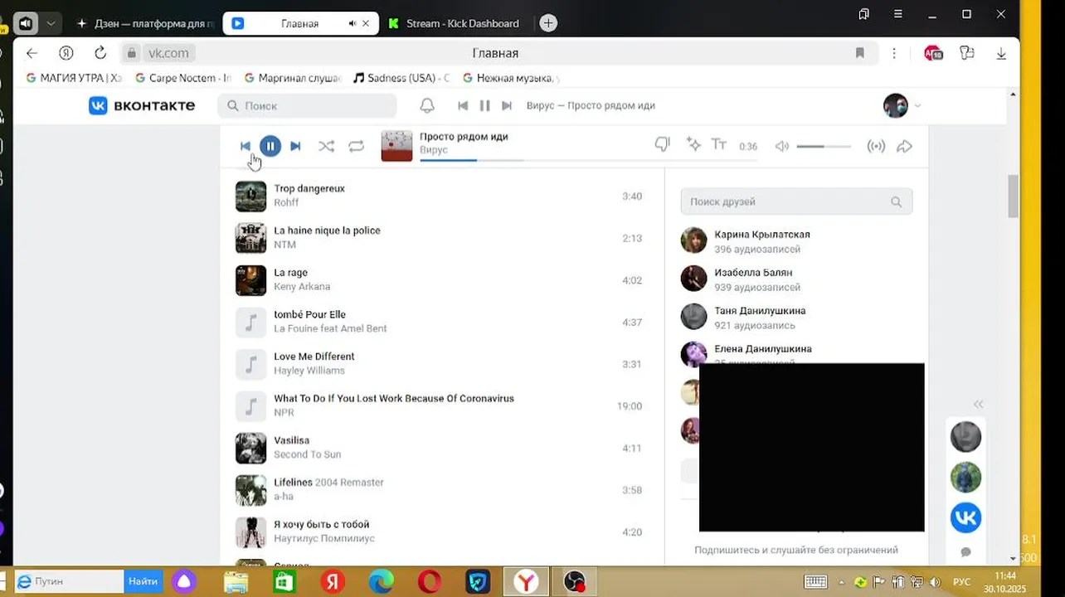Toggle broadcasting music with the broadcast icon
Screen dimensions: 1065x597
pos(876,146)
